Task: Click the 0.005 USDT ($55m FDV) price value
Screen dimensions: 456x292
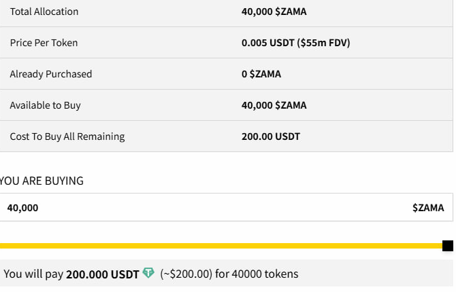Action: 295,43
